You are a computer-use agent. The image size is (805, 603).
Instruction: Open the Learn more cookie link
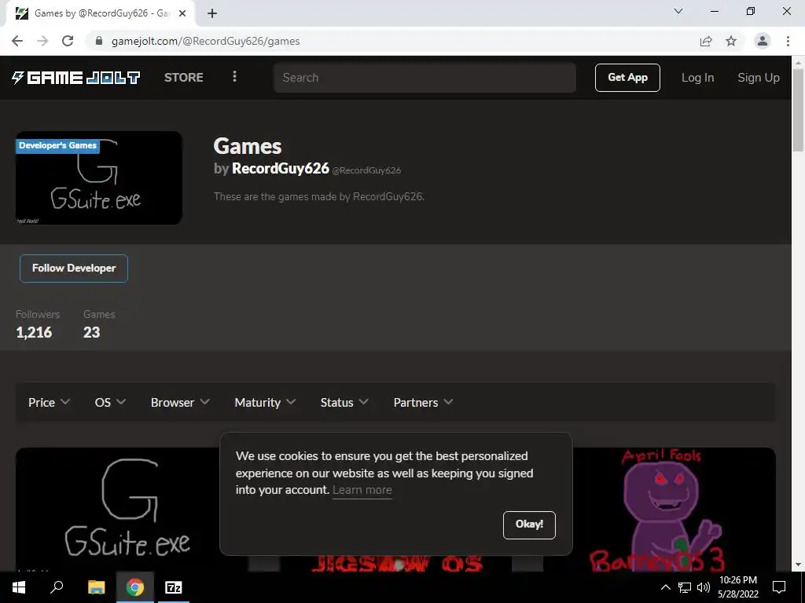coord(362,490)
